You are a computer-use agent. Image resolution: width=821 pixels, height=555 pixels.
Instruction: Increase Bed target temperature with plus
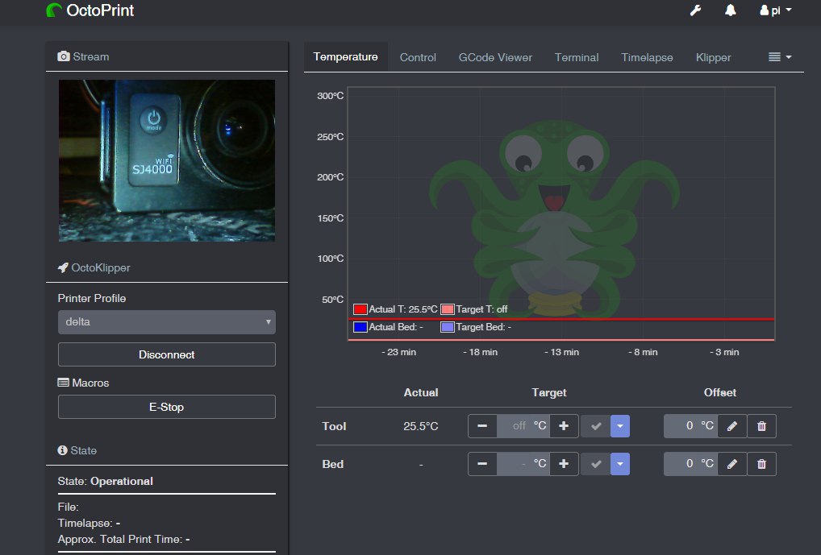[x=564, y=464]
